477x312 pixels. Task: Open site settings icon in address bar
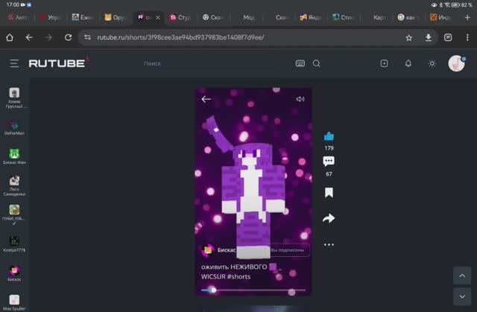coord(88,37)
